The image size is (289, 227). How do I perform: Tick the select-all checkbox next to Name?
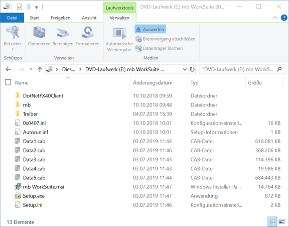coord(8,82)
